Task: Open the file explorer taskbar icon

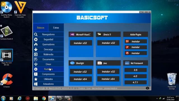Action: (36, 98)
